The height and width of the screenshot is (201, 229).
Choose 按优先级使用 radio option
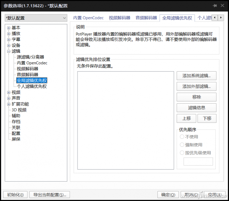[182, 153]
